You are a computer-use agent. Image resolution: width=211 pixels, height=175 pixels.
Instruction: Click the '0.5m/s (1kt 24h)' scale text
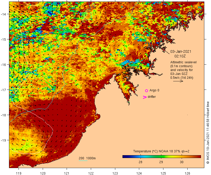[182, 78]
